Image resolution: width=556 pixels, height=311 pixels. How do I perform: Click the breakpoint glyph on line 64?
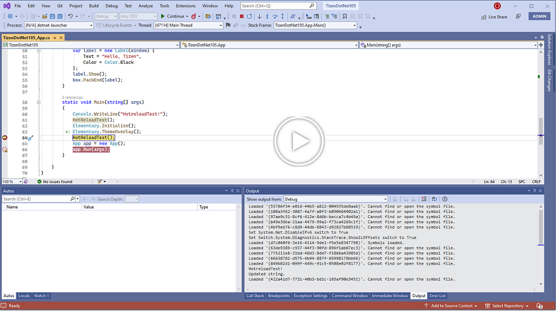[5, 137]
